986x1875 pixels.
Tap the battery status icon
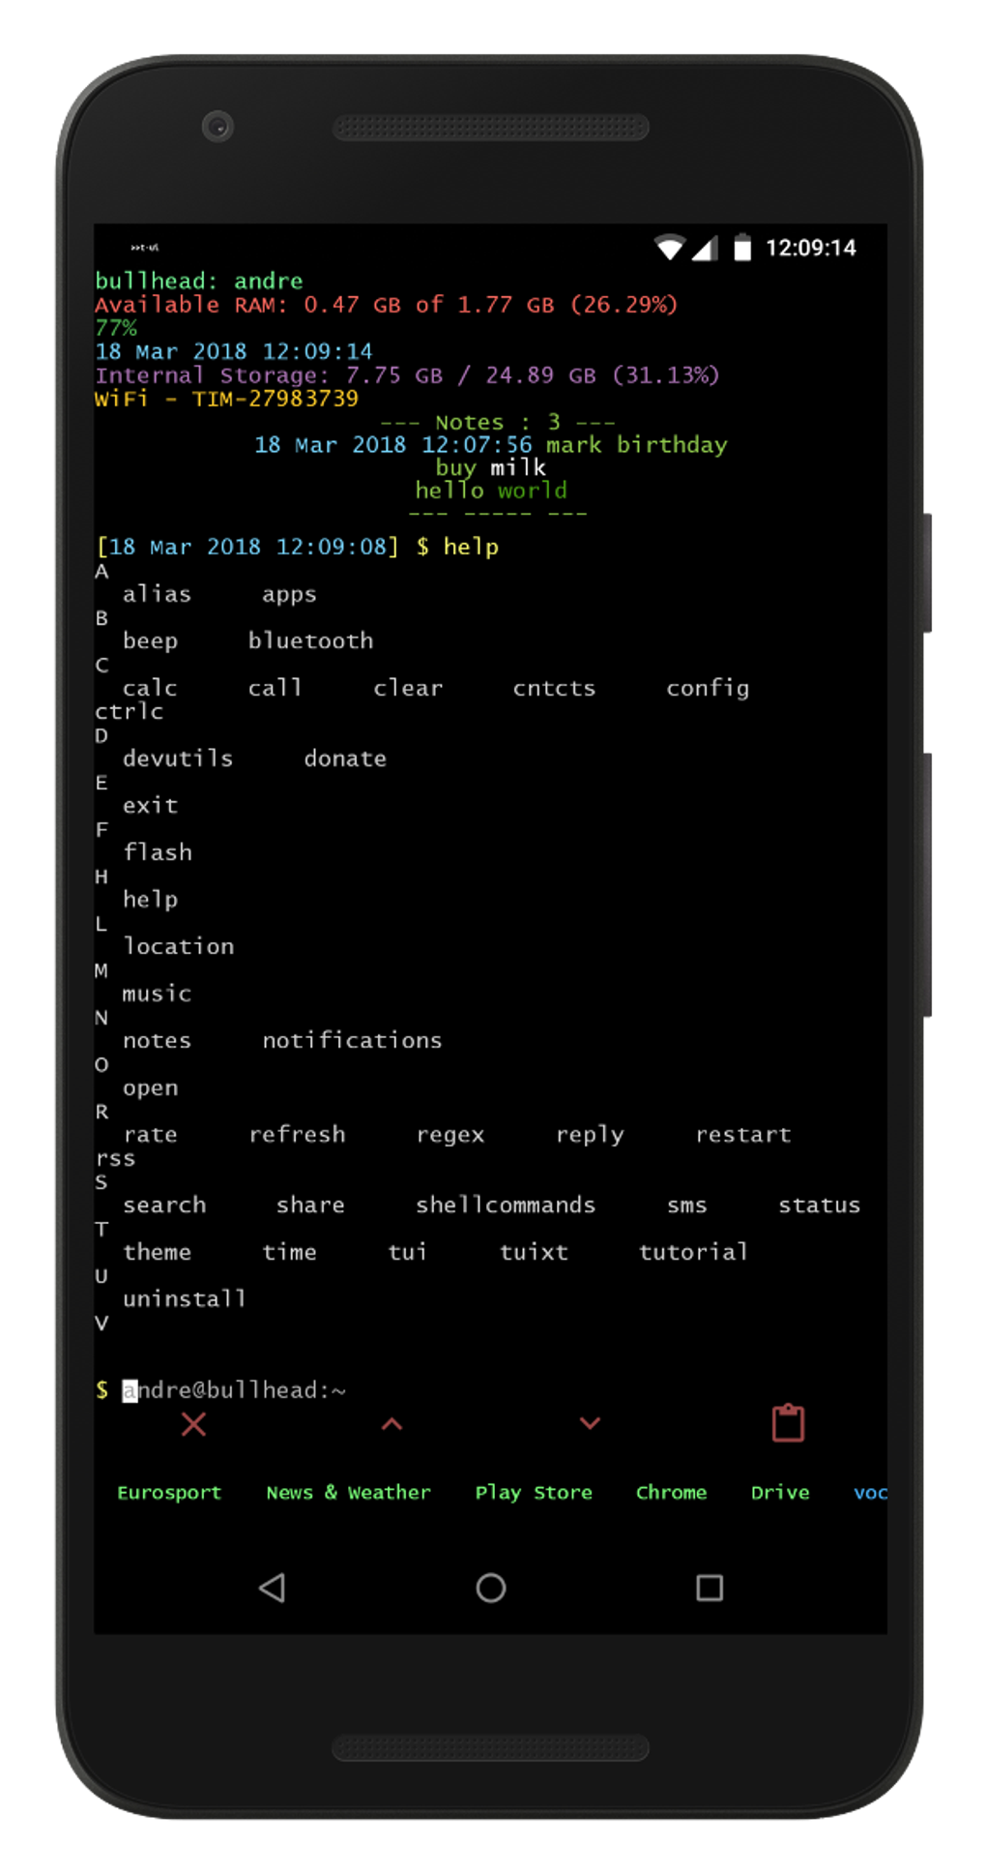pyautogui.click(x=742, y=248)
